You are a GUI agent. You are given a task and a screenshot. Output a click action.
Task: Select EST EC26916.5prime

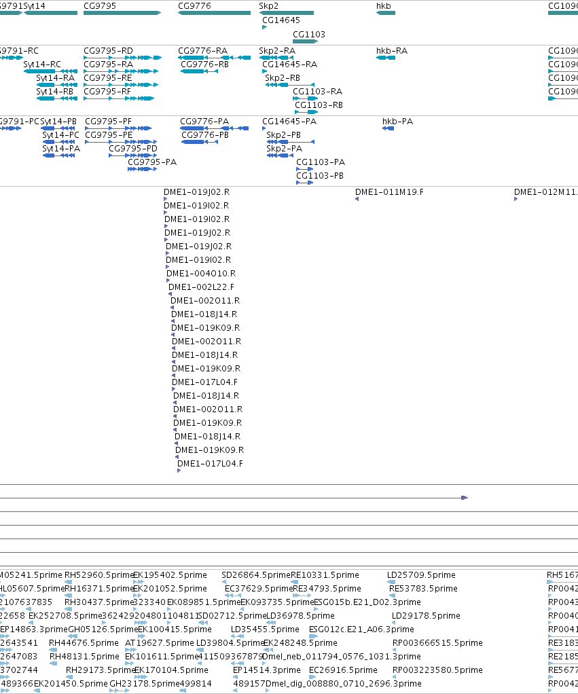click(312, 677)
